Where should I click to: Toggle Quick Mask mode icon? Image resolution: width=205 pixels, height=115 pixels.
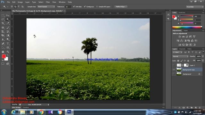point(3,64)
